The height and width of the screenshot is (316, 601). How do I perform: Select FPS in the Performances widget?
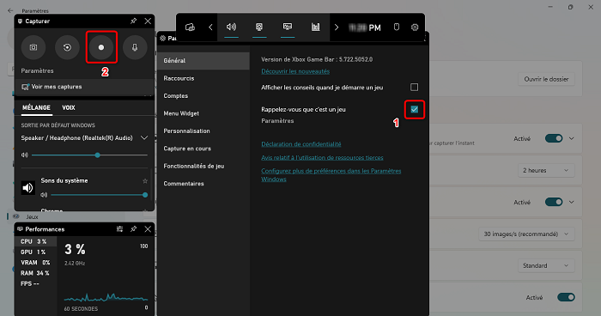(x=36, y=283)
